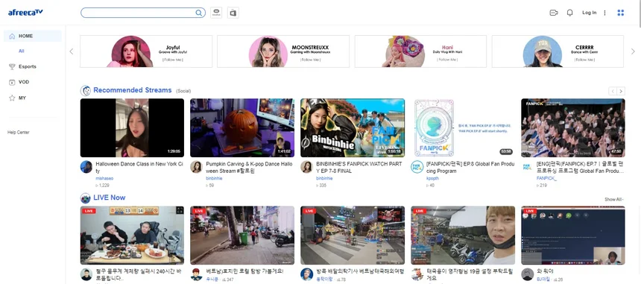Play the Binbinhie FANPICK watch party thumbnail
Screen dimensions: 641x284
pyautogui.click(x=353, y=128)
